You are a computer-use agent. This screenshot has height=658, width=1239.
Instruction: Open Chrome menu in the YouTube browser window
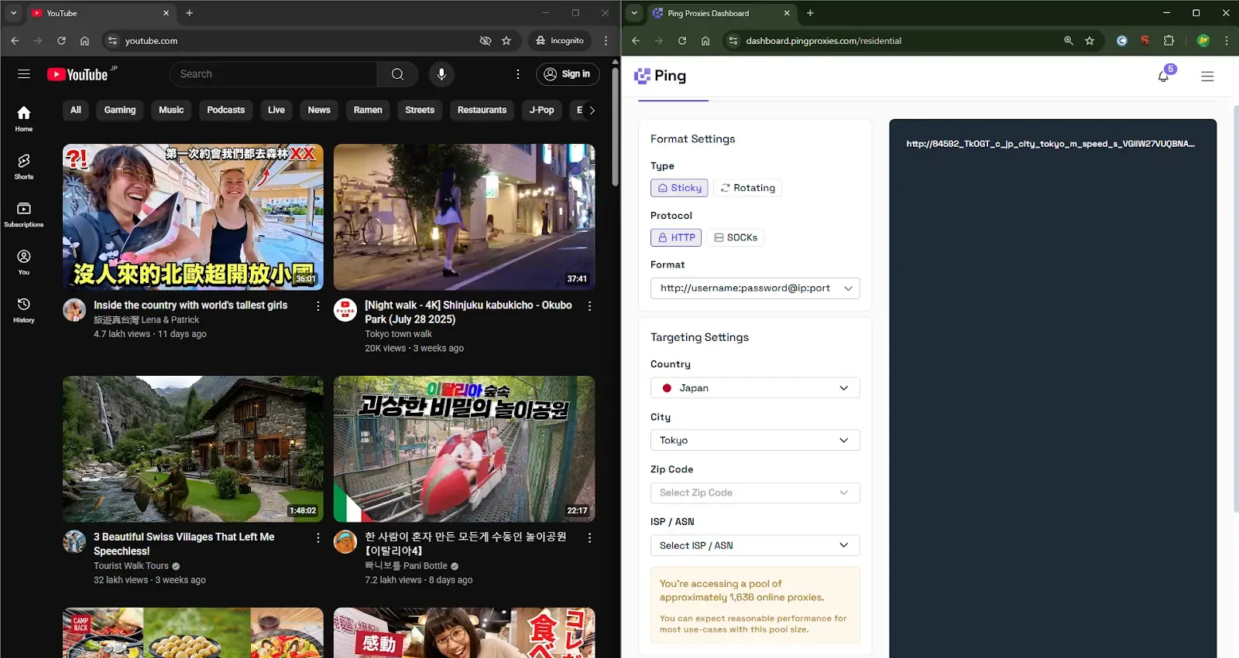coord(606,41)
